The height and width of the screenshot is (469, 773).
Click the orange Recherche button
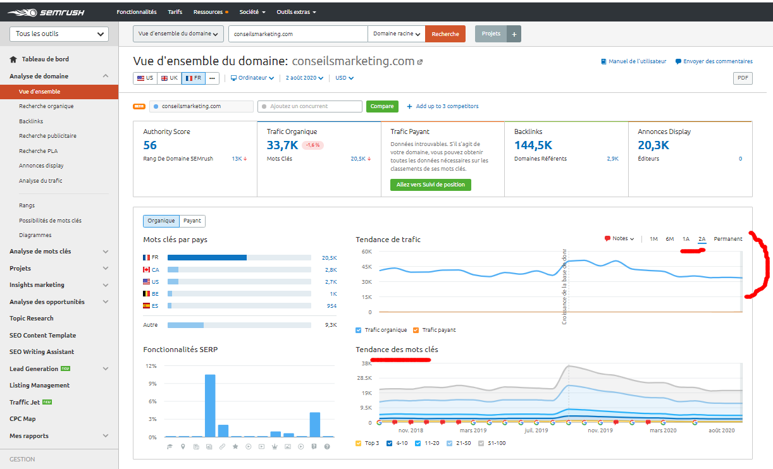point(445,34)
